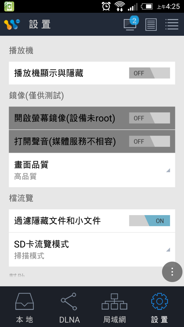Tap the 設置 gear icon
The width and height of the screenshot is (184, 327).
click(x=159, y=301)
